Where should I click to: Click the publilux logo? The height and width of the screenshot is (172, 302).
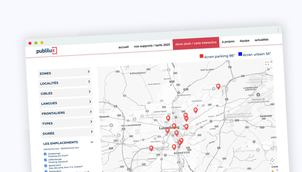(x=47, y=51)
